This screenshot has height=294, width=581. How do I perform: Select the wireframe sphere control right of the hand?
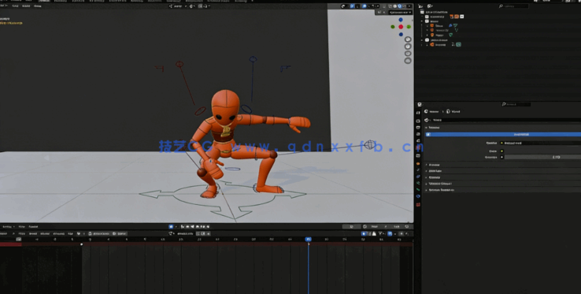coord(370,145)
